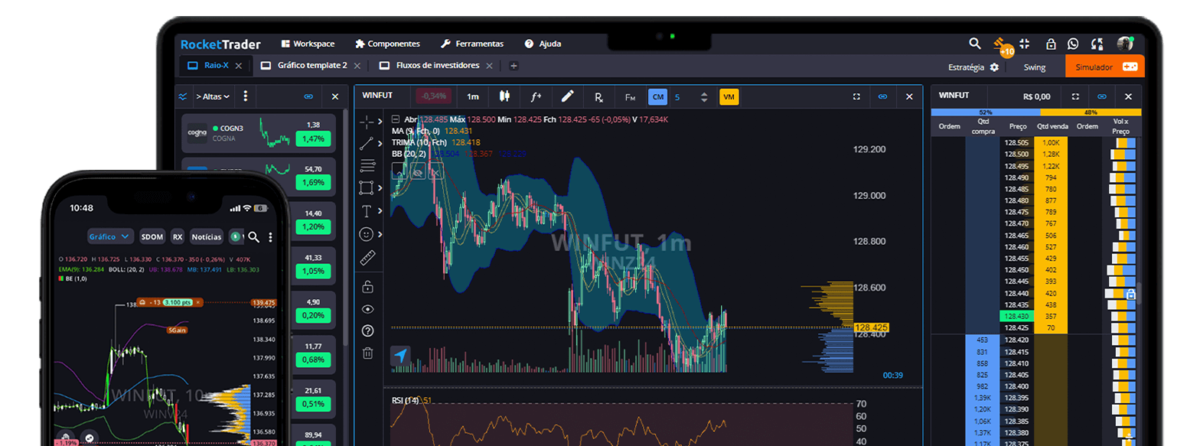The image size is (1203, 446).
Task: Toggle link icon in Altas panel
Action: tap(308, 96)
